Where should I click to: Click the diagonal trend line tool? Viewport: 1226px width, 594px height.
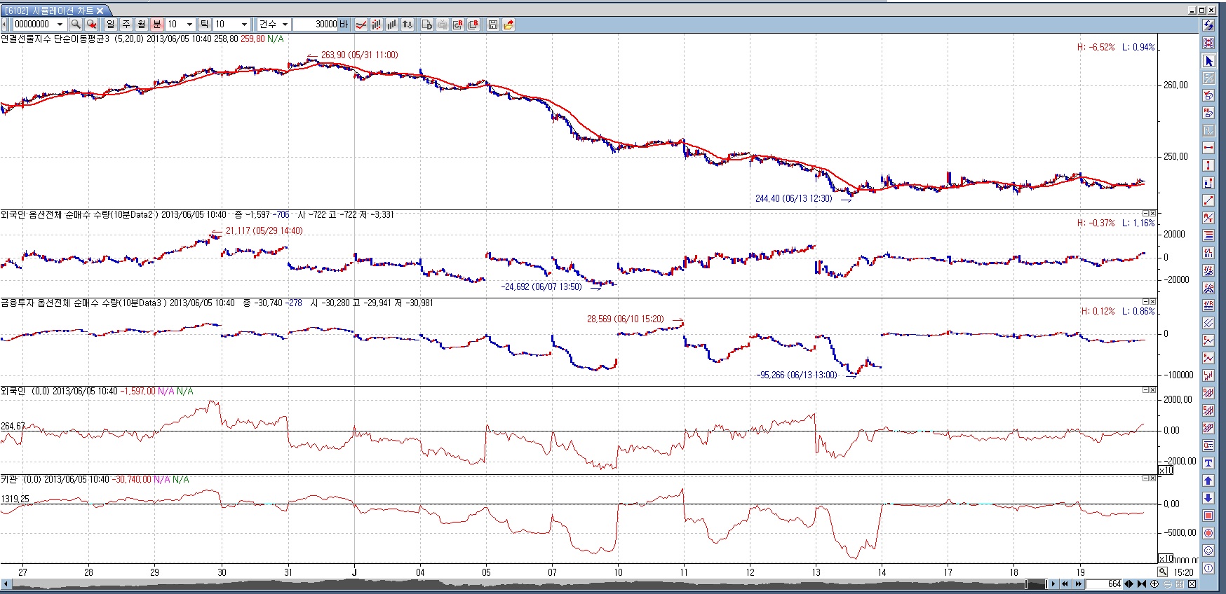pos(1208,200)
